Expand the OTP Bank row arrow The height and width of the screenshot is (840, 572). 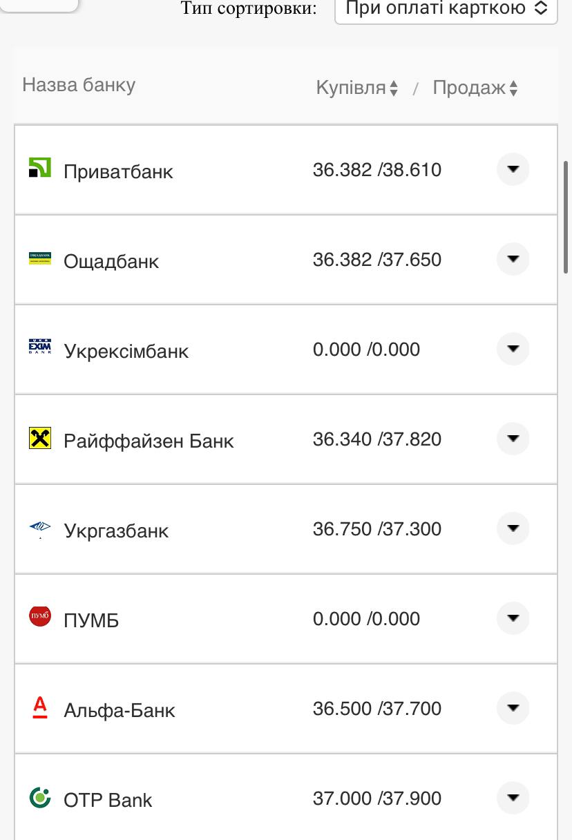[513, 798]
